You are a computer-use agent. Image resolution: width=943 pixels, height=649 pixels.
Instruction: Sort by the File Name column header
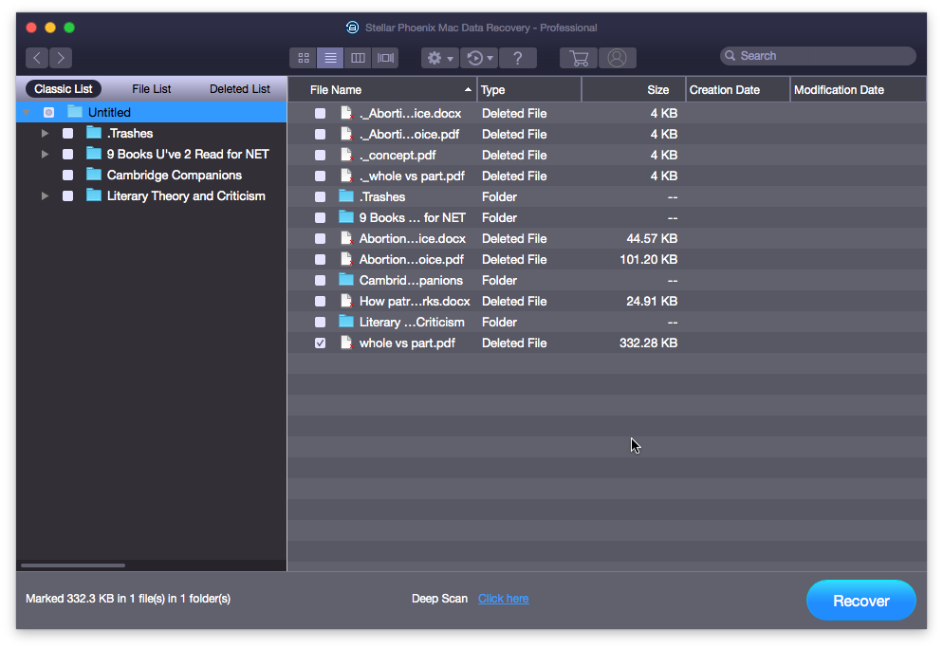pyautogui.click(x=382, y=89)
